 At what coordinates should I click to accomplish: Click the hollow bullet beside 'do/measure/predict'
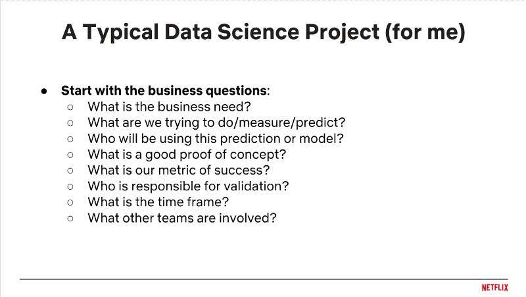pos(70,122)
